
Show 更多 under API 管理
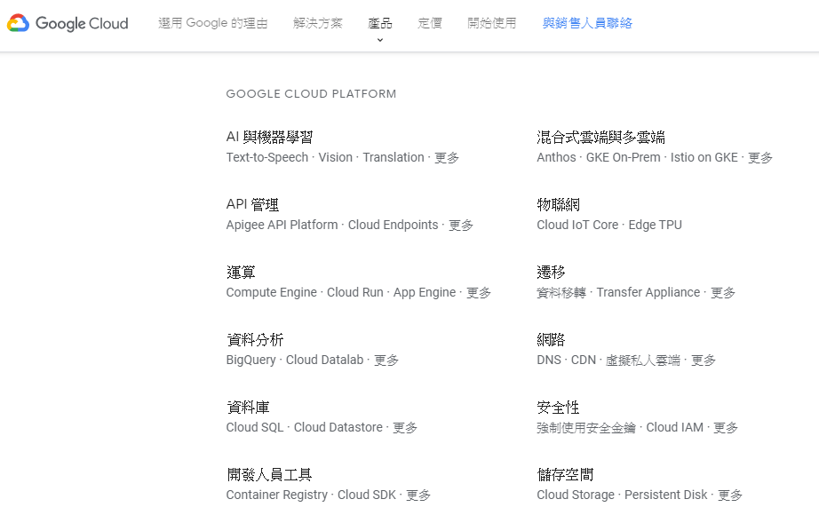(461, 225)
